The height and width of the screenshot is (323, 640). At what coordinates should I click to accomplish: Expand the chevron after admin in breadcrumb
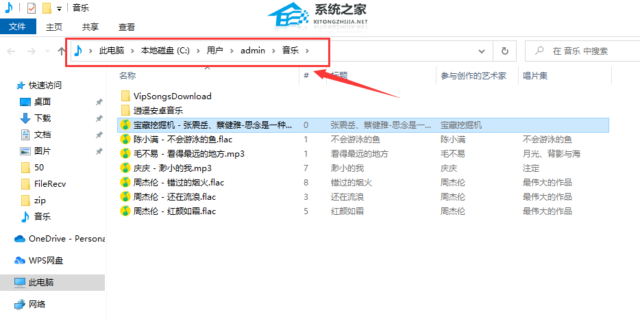[274, 51]
